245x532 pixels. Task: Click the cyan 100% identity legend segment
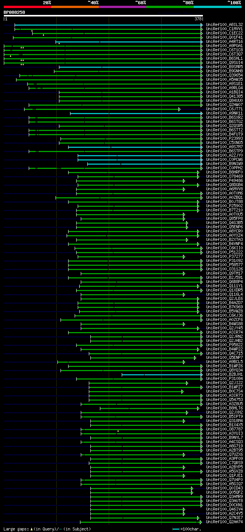point(217,7)
